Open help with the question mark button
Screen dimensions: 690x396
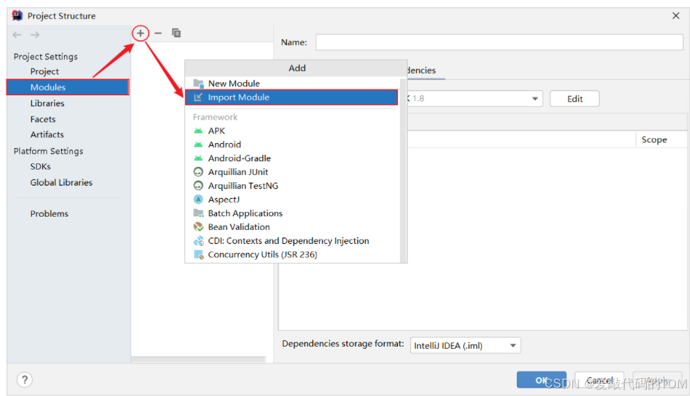24,380
